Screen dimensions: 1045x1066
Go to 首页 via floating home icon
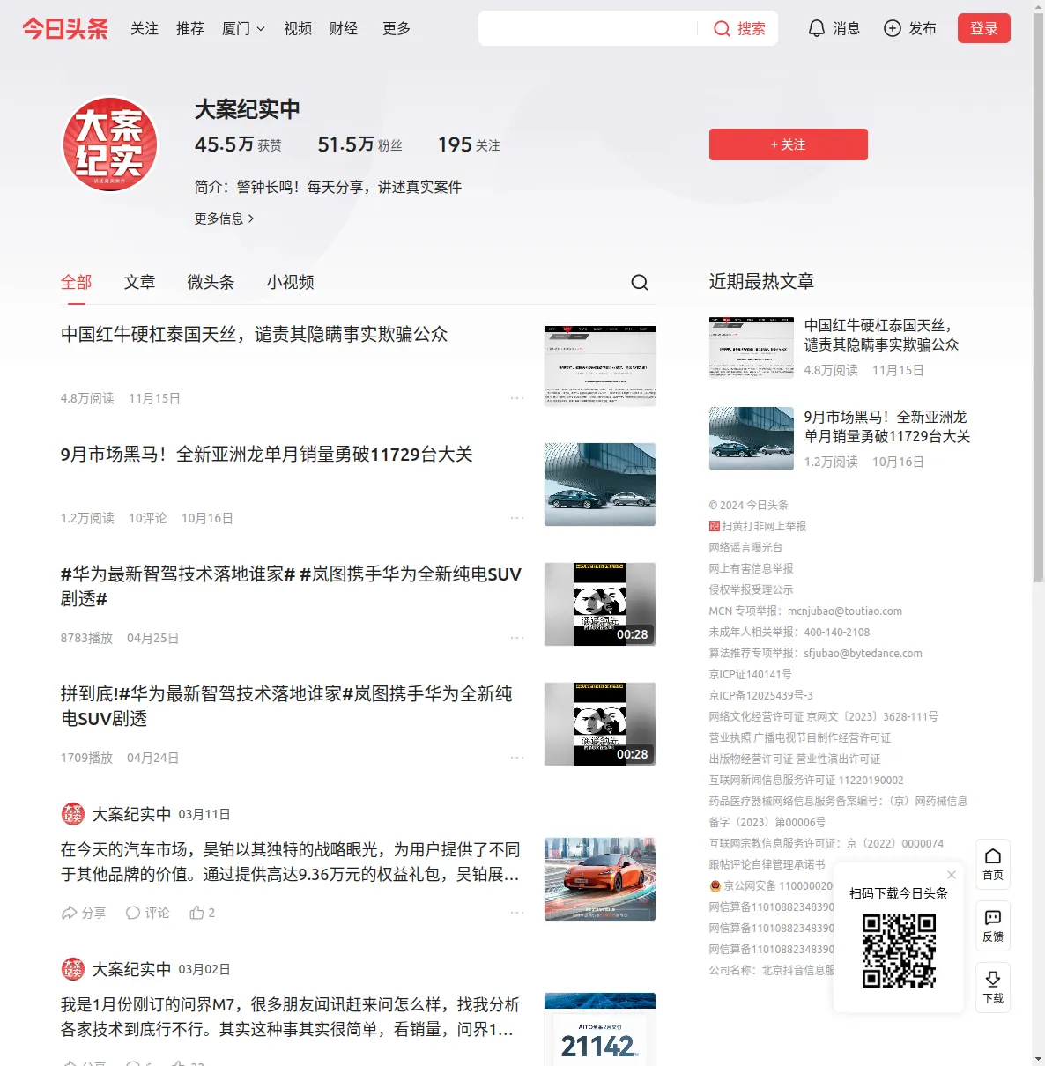(993, 864)
